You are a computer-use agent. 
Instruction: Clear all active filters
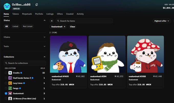point(73,27)
